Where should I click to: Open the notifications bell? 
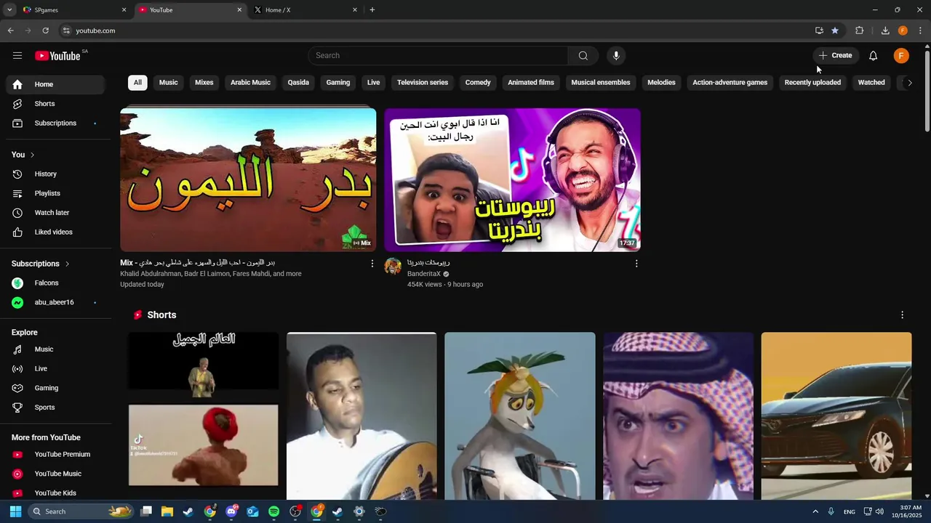tap(873, 56)
